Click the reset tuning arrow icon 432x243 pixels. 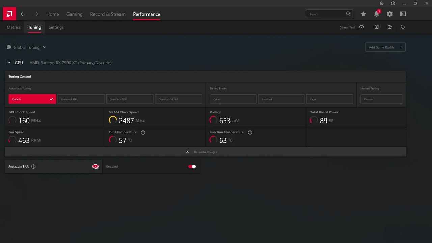403,27
